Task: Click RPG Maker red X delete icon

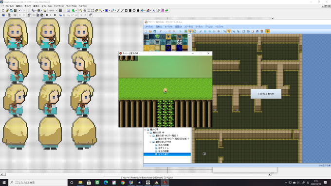Action: (174, 31)
